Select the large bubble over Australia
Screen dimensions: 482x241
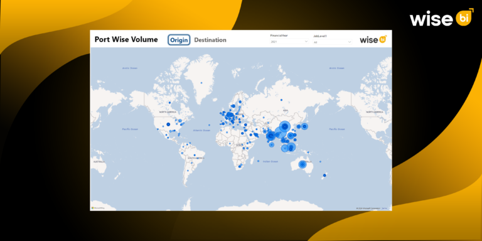[303, 165]
